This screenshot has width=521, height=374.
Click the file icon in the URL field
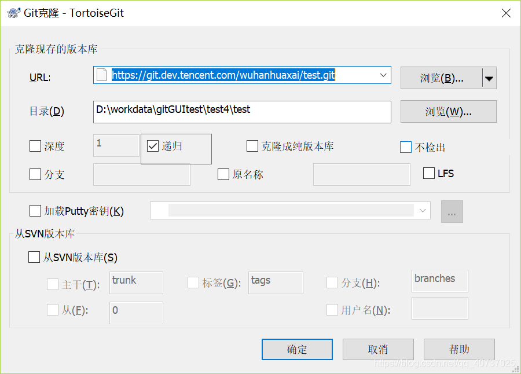pyautogui.click(x=101, y=75)
